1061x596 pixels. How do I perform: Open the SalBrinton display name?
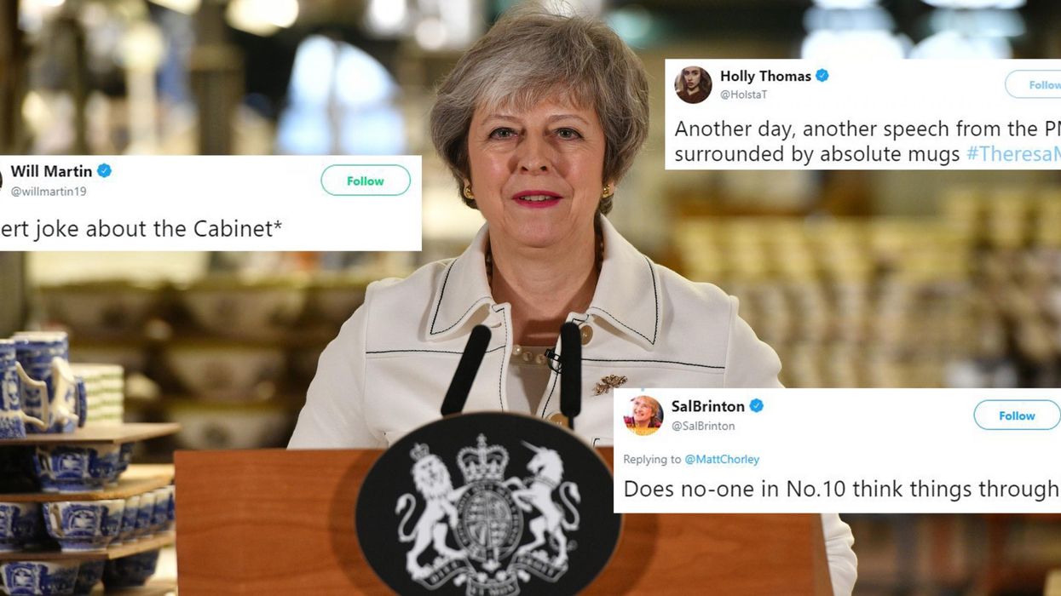pos(708,406)
